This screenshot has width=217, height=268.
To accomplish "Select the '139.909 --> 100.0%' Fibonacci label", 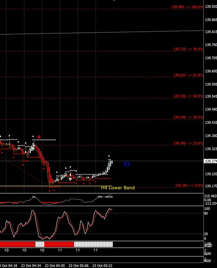I will pos(187,7).
